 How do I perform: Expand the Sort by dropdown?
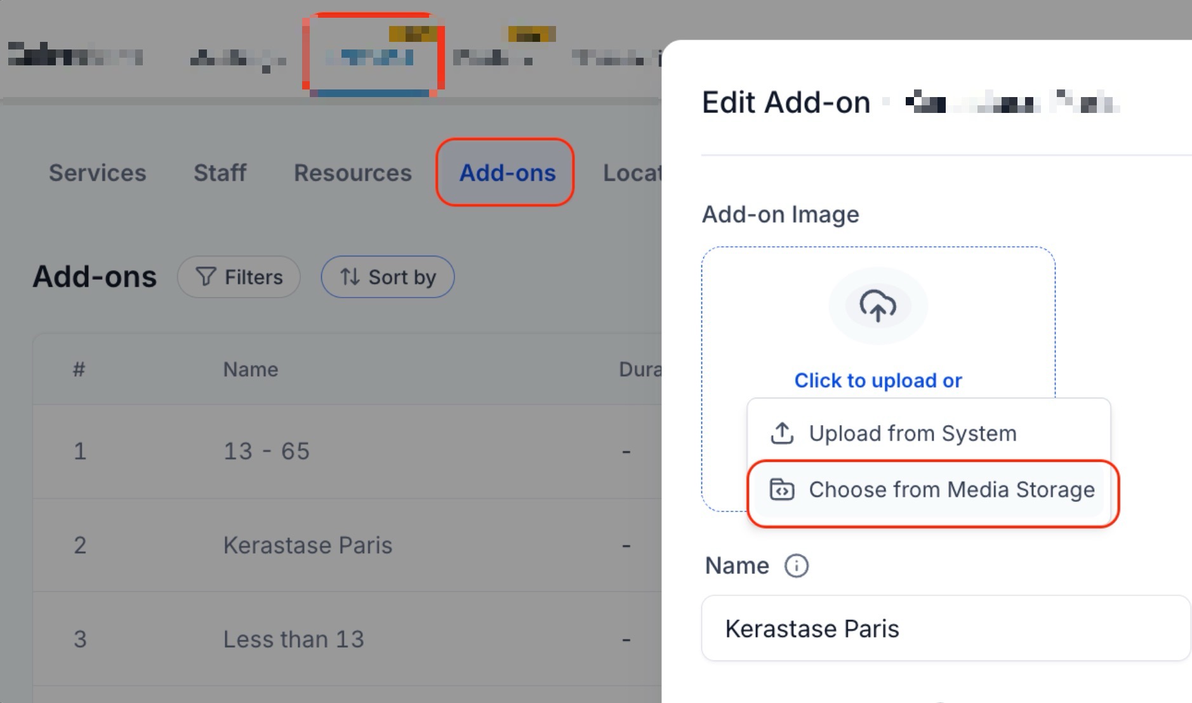click(388, 277)
